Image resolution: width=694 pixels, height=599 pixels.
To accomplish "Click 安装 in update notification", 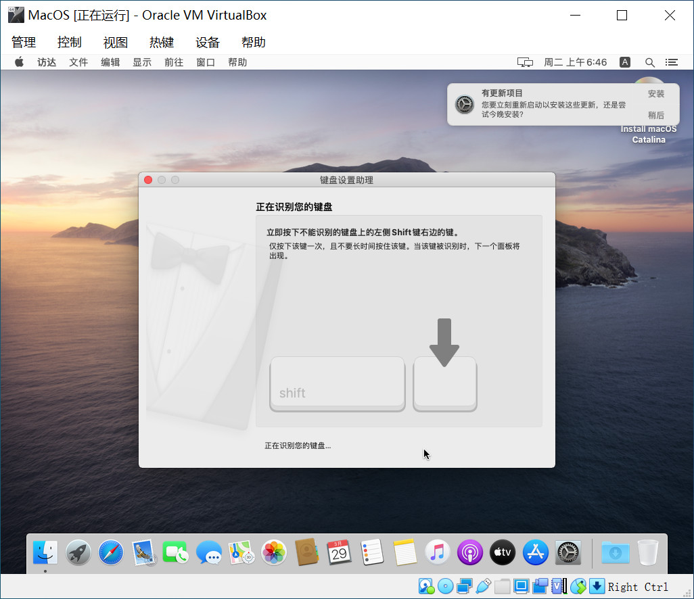I will [x=656, y=94].
